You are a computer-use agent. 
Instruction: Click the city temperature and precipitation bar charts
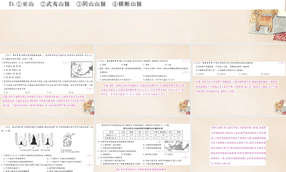point(35,140)
